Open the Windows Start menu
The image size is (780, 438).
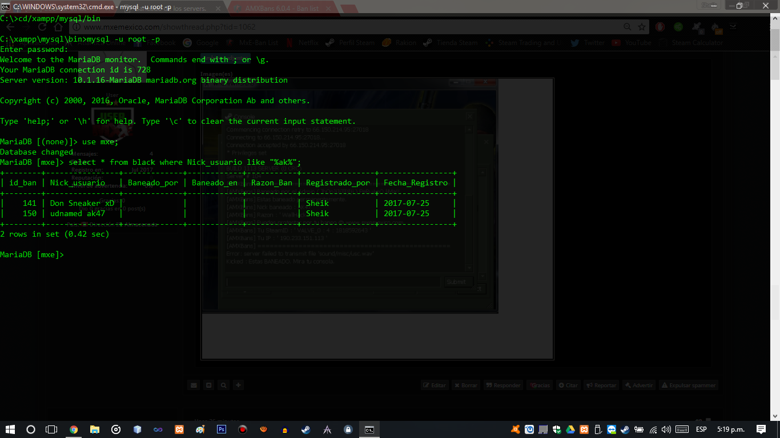10,429
